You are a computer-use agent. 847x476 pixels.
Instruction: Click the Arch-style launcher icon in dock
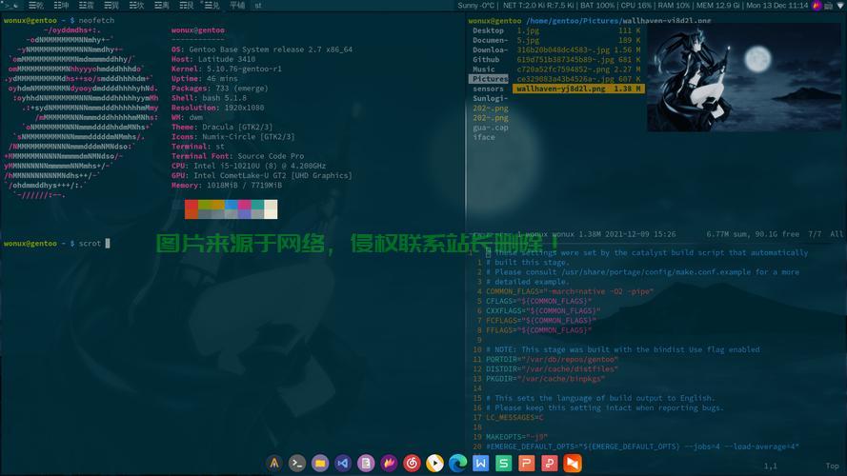pyautogui.click(x=274, y=464)
